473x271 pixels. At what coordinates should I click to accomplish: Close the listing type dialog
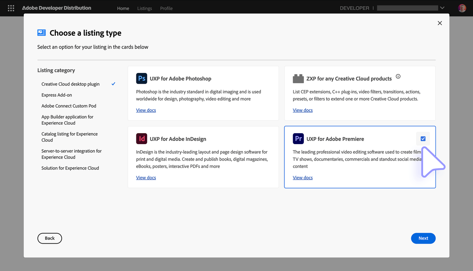click(x=440, y=23)
